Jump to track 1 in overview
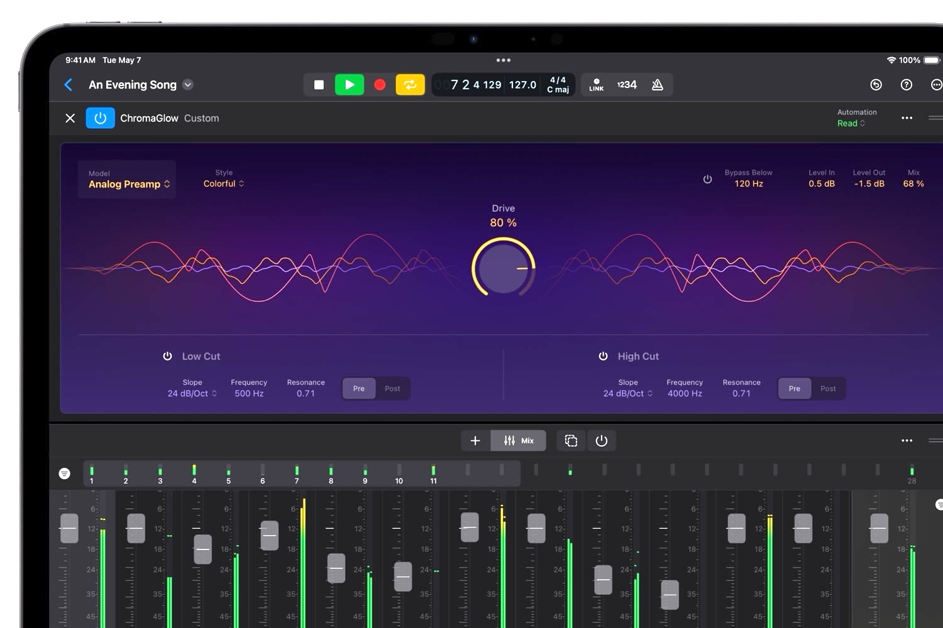 pos(92,474)
